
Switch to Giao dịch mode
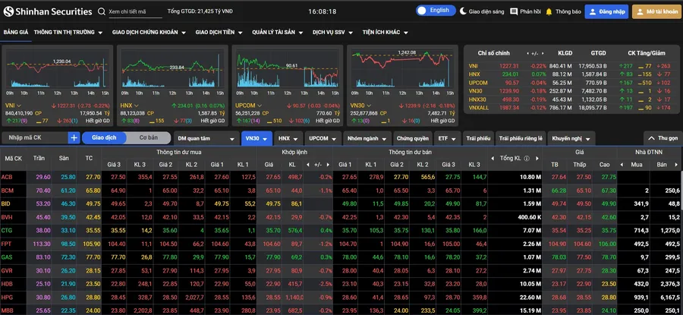click(x=104, y=137)
